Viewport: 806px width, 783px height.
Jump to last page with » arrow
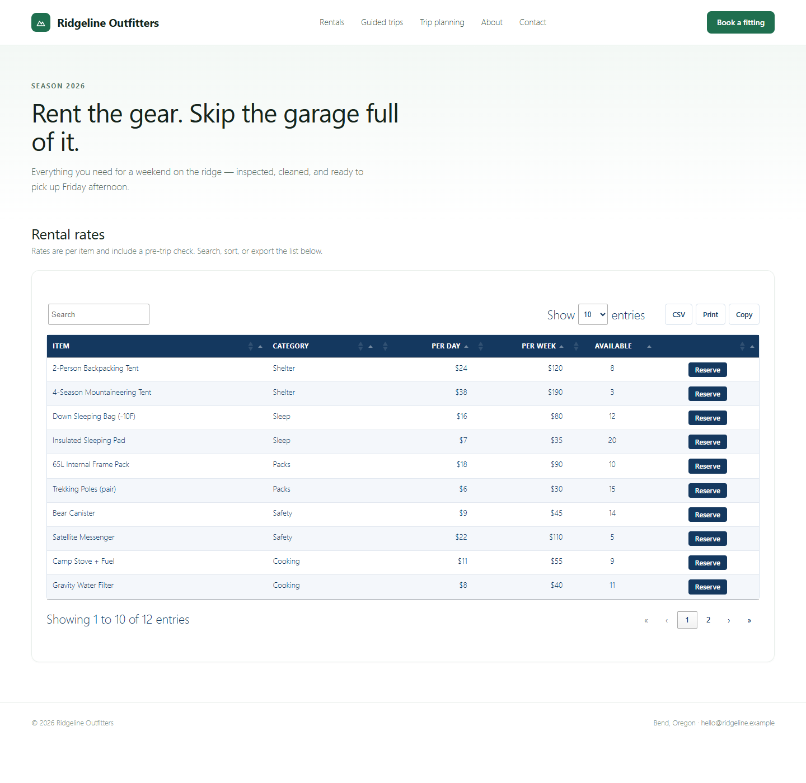pos(749,620)
